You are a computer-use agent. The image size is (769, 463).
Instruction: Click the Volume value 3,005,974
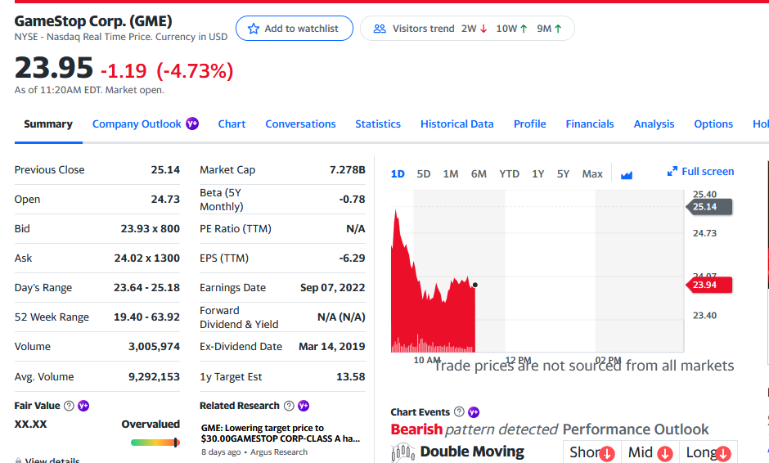click(x=154, y=346)
